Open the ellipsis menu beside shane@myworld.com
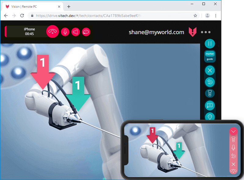Screen dimensions: 244x180 click(206, 32)
